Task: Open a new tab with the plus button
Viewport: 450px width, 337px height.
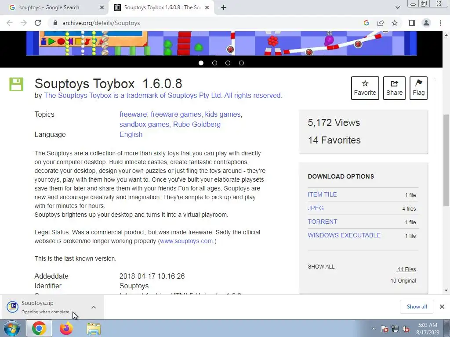Action: point(224,8)
